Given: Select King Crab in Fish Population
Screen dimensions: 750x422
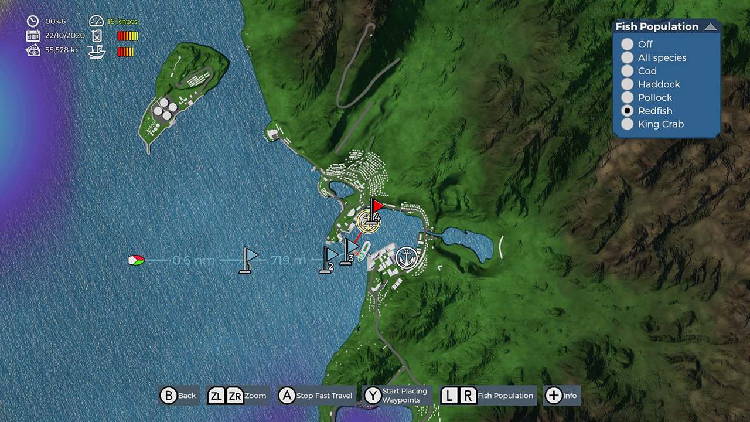Looking at the screenshot, I should [x=627, y=124].
